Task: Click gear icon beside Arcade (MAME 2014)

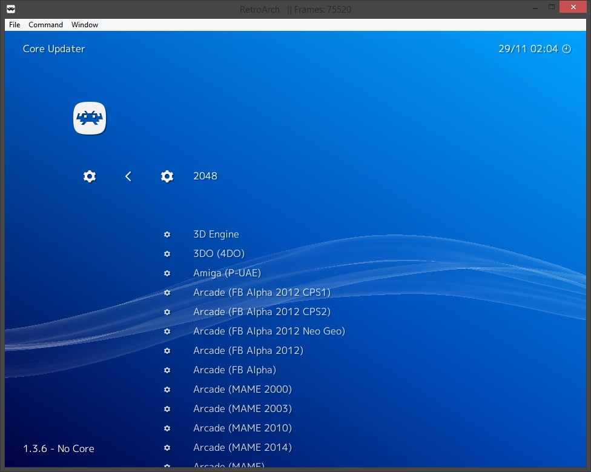Action: [x=167, y=448]
